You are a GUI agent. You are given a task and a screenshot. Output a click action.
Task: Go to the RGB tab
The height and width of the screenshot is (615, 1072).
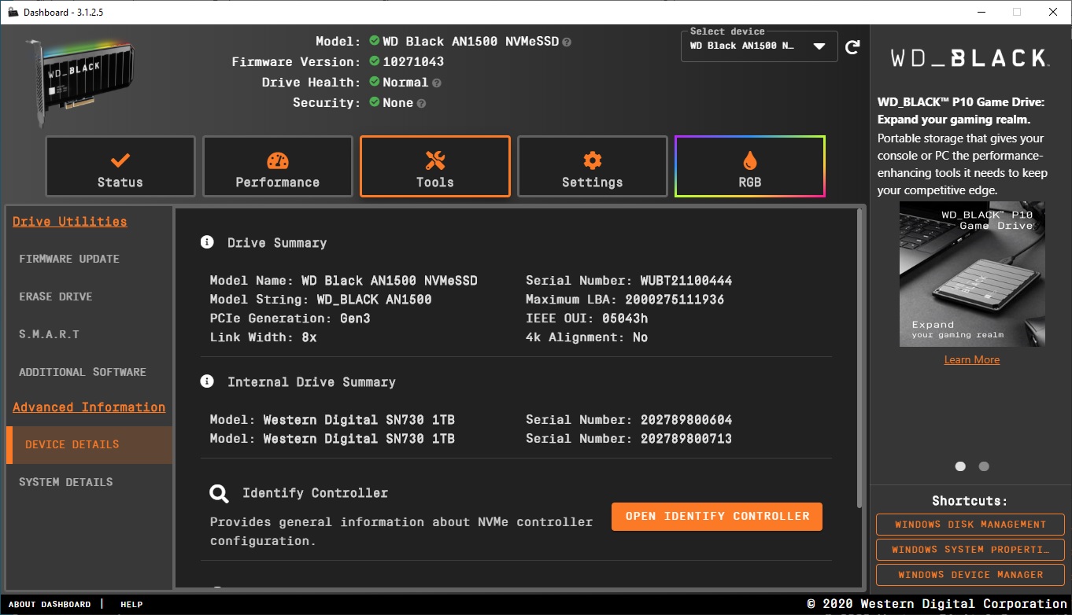750,166
